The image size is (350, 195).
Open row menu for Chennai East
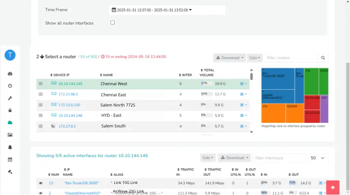pyautogui.click(x=243, y=94)
